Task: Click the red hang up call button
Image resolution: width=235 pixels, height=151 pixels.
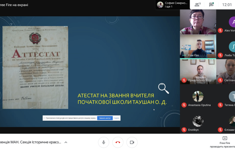Action: coord(118,142)
